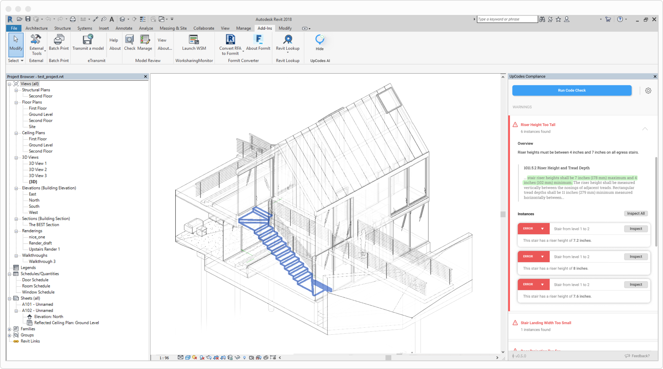Open the dropdown arrow on the 7.6 inches ERROR

[x=542, y=285]
